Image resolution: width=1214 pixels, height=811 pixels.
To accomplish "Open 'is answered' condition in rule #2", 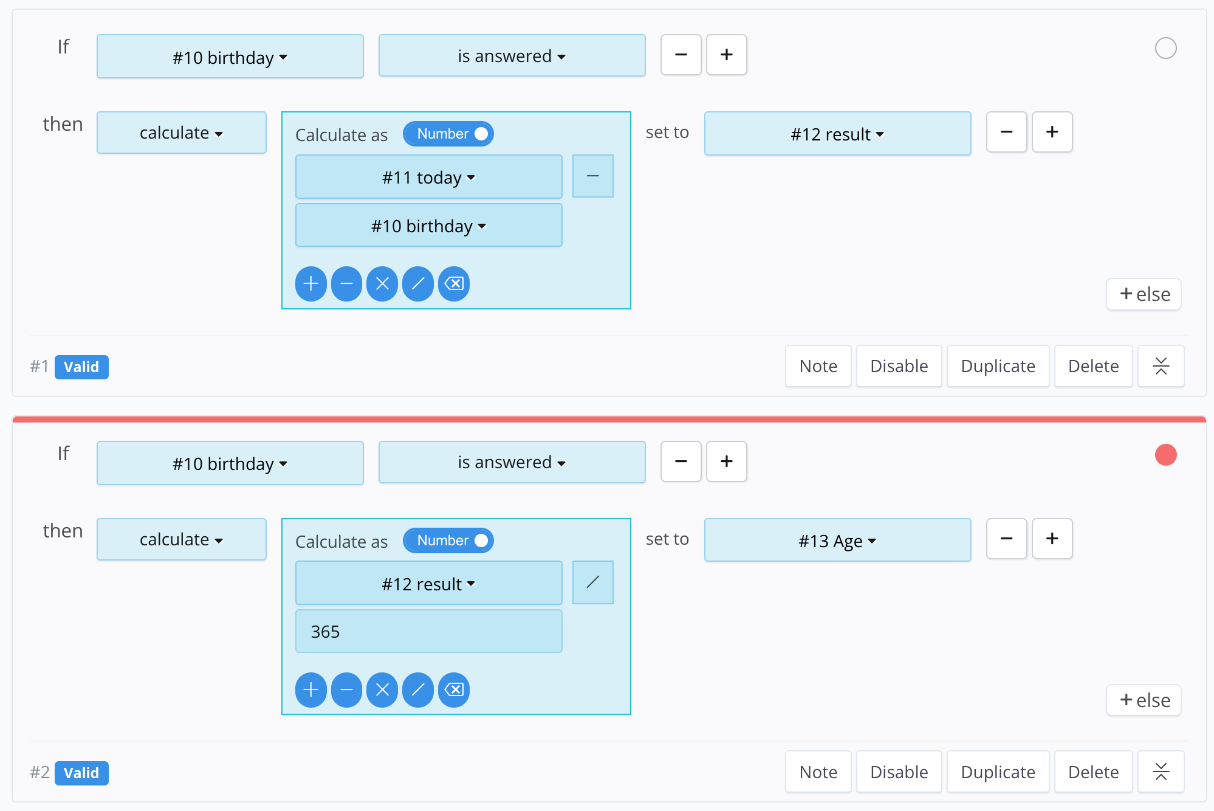I will tap(512, 463).
